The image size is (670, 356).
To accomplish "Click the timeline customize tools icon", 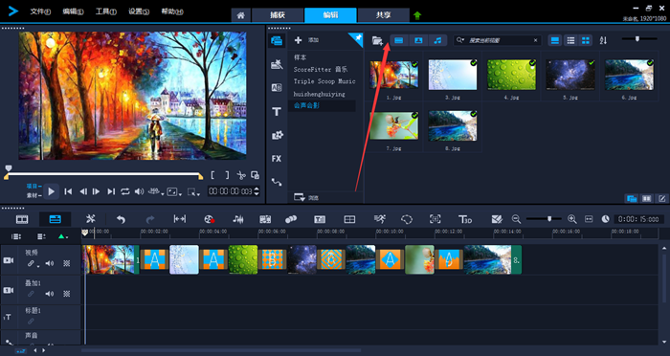I will tap(91, 219).
